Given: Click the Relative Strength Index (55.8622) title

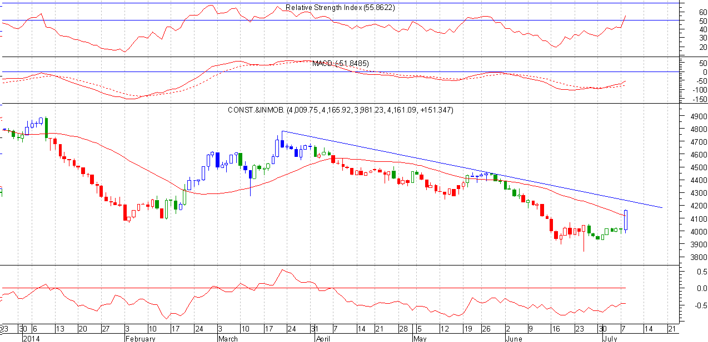Looking at the screenshot, I should click(x=340, y=8).
